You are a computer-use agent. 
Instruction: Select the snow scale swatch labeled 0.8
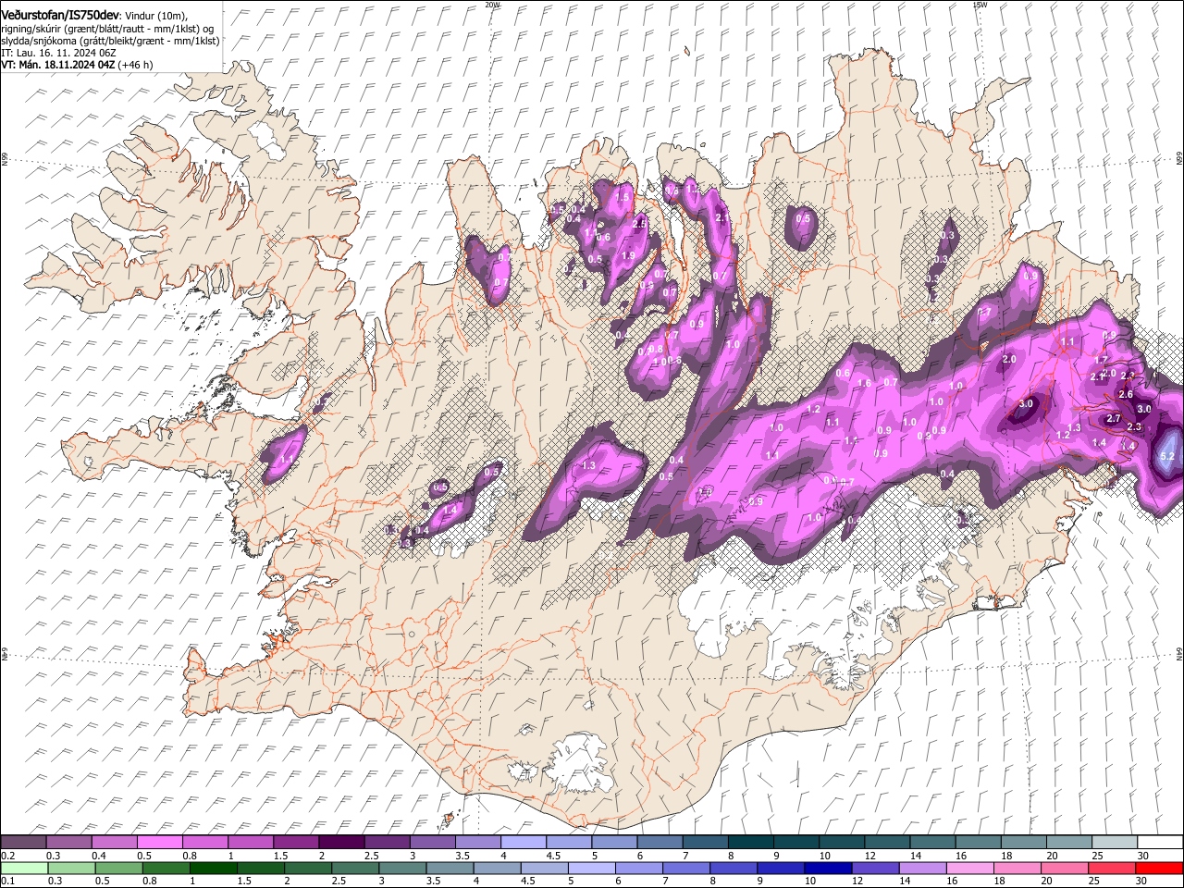(204, 842)
